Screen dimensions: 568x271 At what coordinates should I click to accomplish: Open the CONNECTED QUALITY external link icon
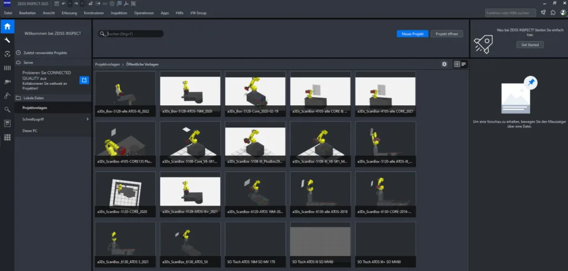[x=84, y=80]
